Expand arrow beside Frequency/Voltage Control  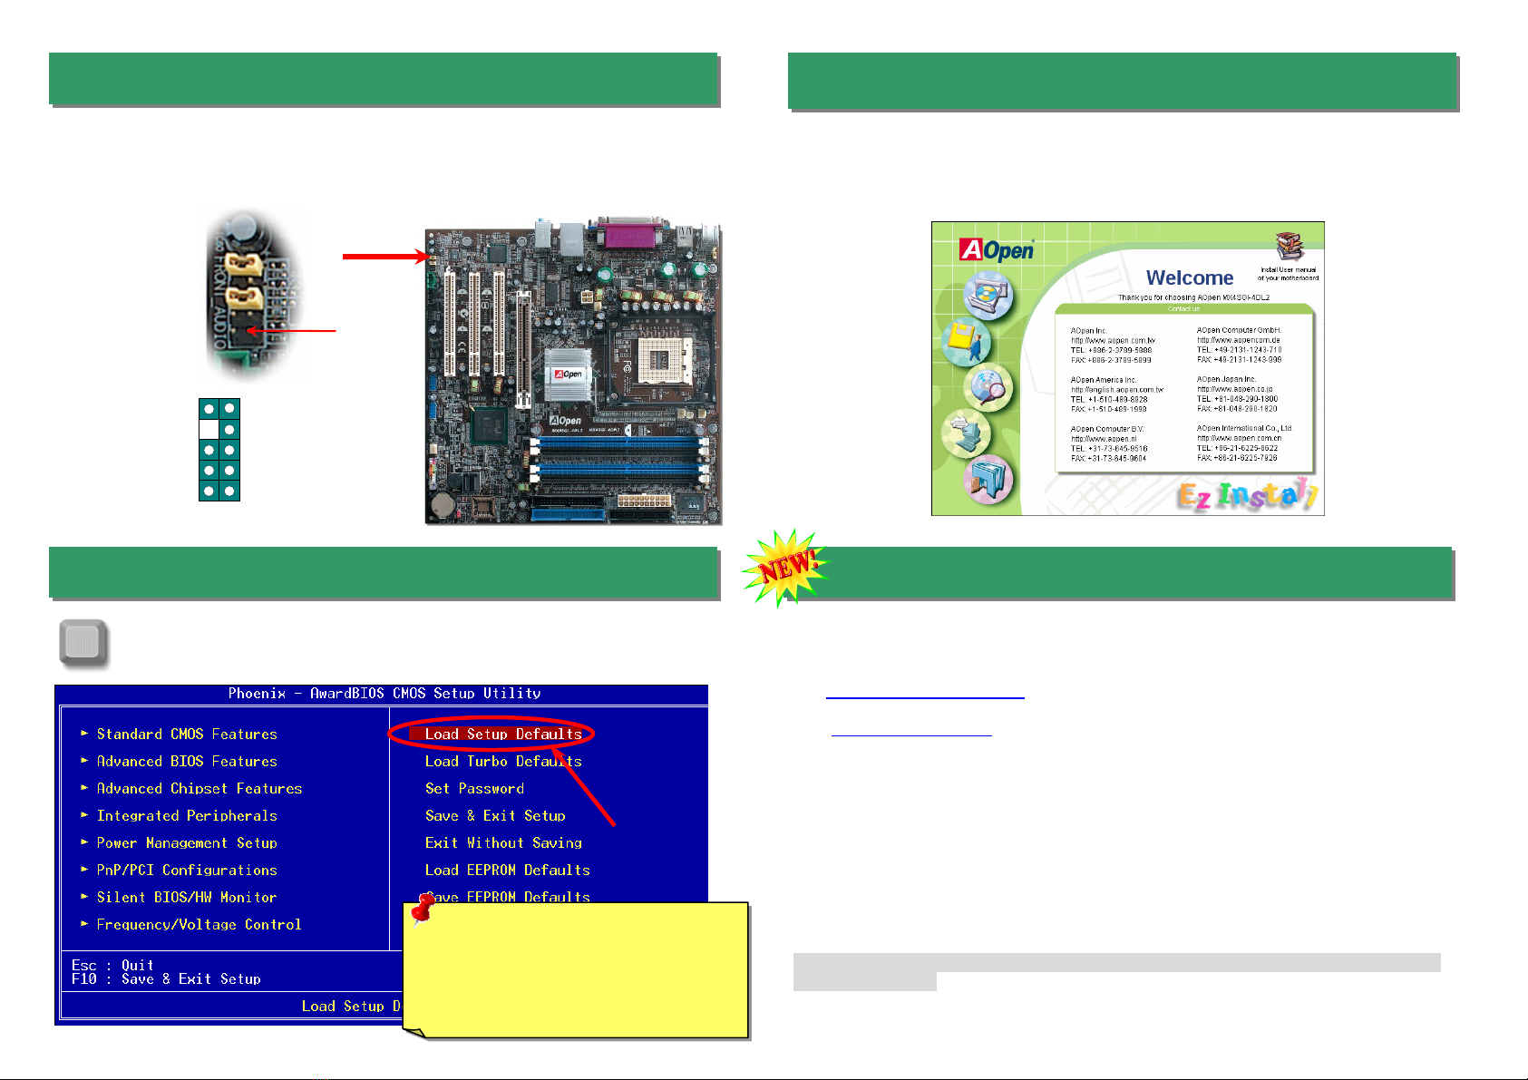[x=84, y=923]
